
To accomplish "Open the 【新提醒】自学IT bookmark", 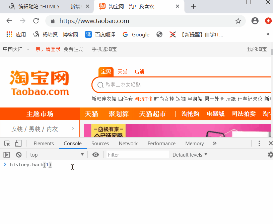I will click(196, 34).
